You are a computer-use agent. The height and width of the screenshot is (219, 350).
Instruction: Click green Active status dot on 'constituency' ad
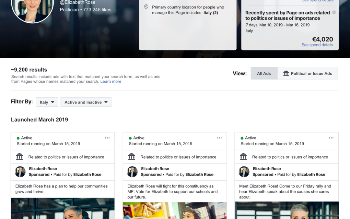[x=130, y=138]
